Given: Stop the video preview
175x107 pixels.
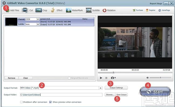Looking at the screenshot, I should [106, 78].
